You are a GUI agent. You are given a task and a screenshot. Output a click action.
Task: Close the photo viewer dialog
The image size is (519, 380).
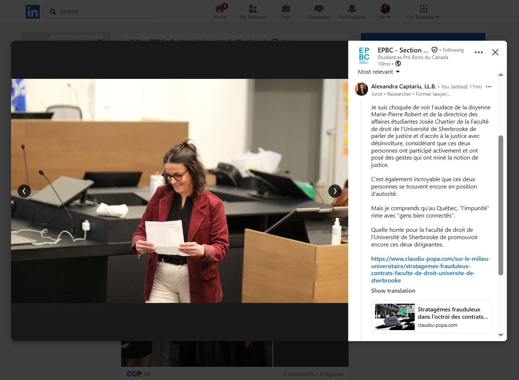point(495,52)
